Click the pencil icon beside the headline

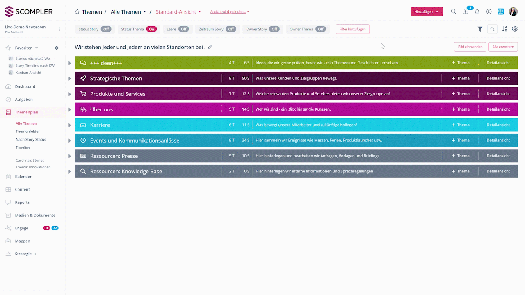[x=210, y=47]
